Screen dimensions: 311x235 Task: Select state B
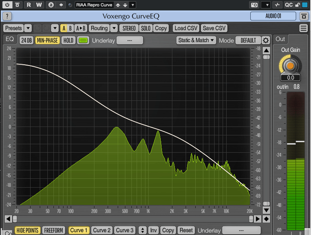[x=70, y=28]
